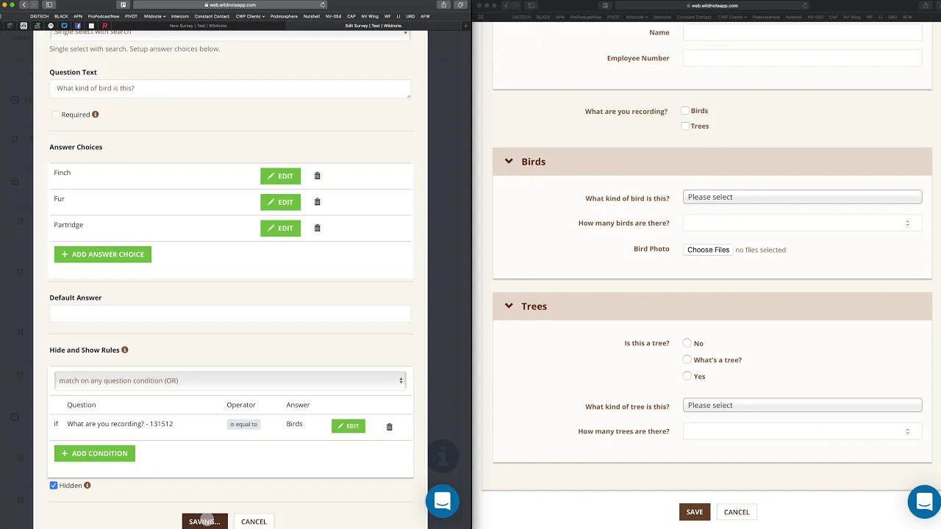
Task: Open Podmosphere bookmark in left window
Action: 284,16
